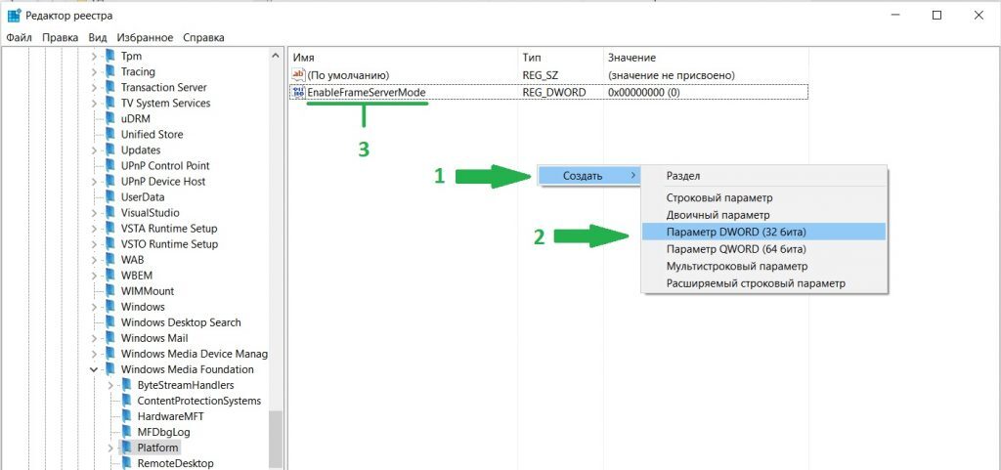Click the Unified Store folder icon

(x=111, y=135)
